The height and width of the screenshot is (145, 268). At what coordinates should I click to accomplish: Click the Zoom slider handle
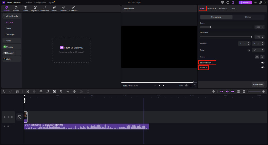pyautogui.click(x=210, y=27)
